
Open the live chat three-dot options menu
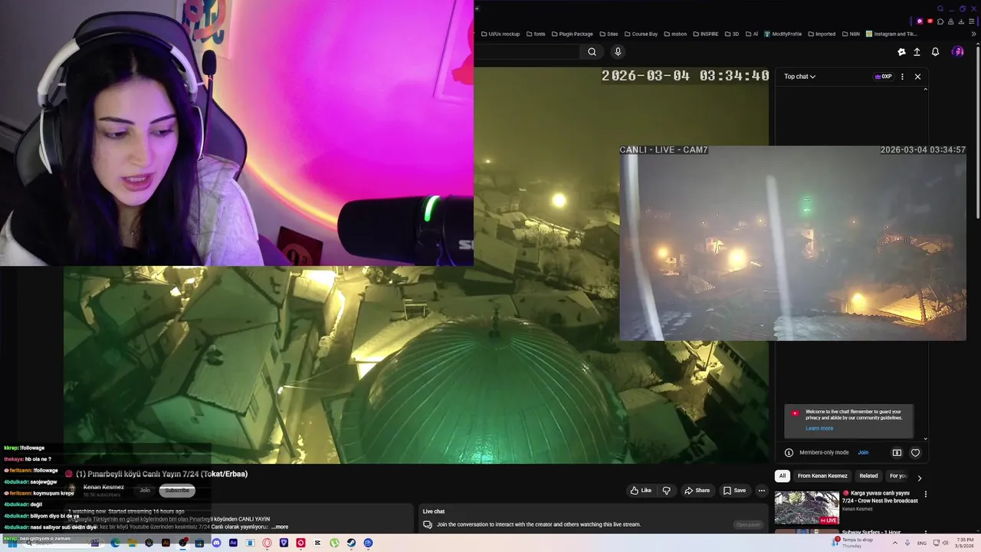point(902,77)
